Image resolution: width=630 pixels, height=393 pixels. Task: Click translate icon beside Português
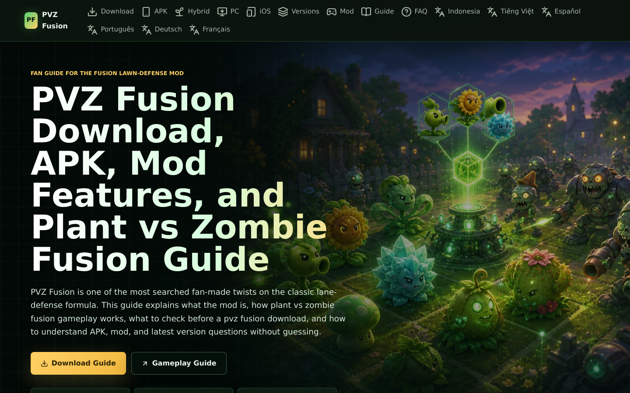point(92,30)
